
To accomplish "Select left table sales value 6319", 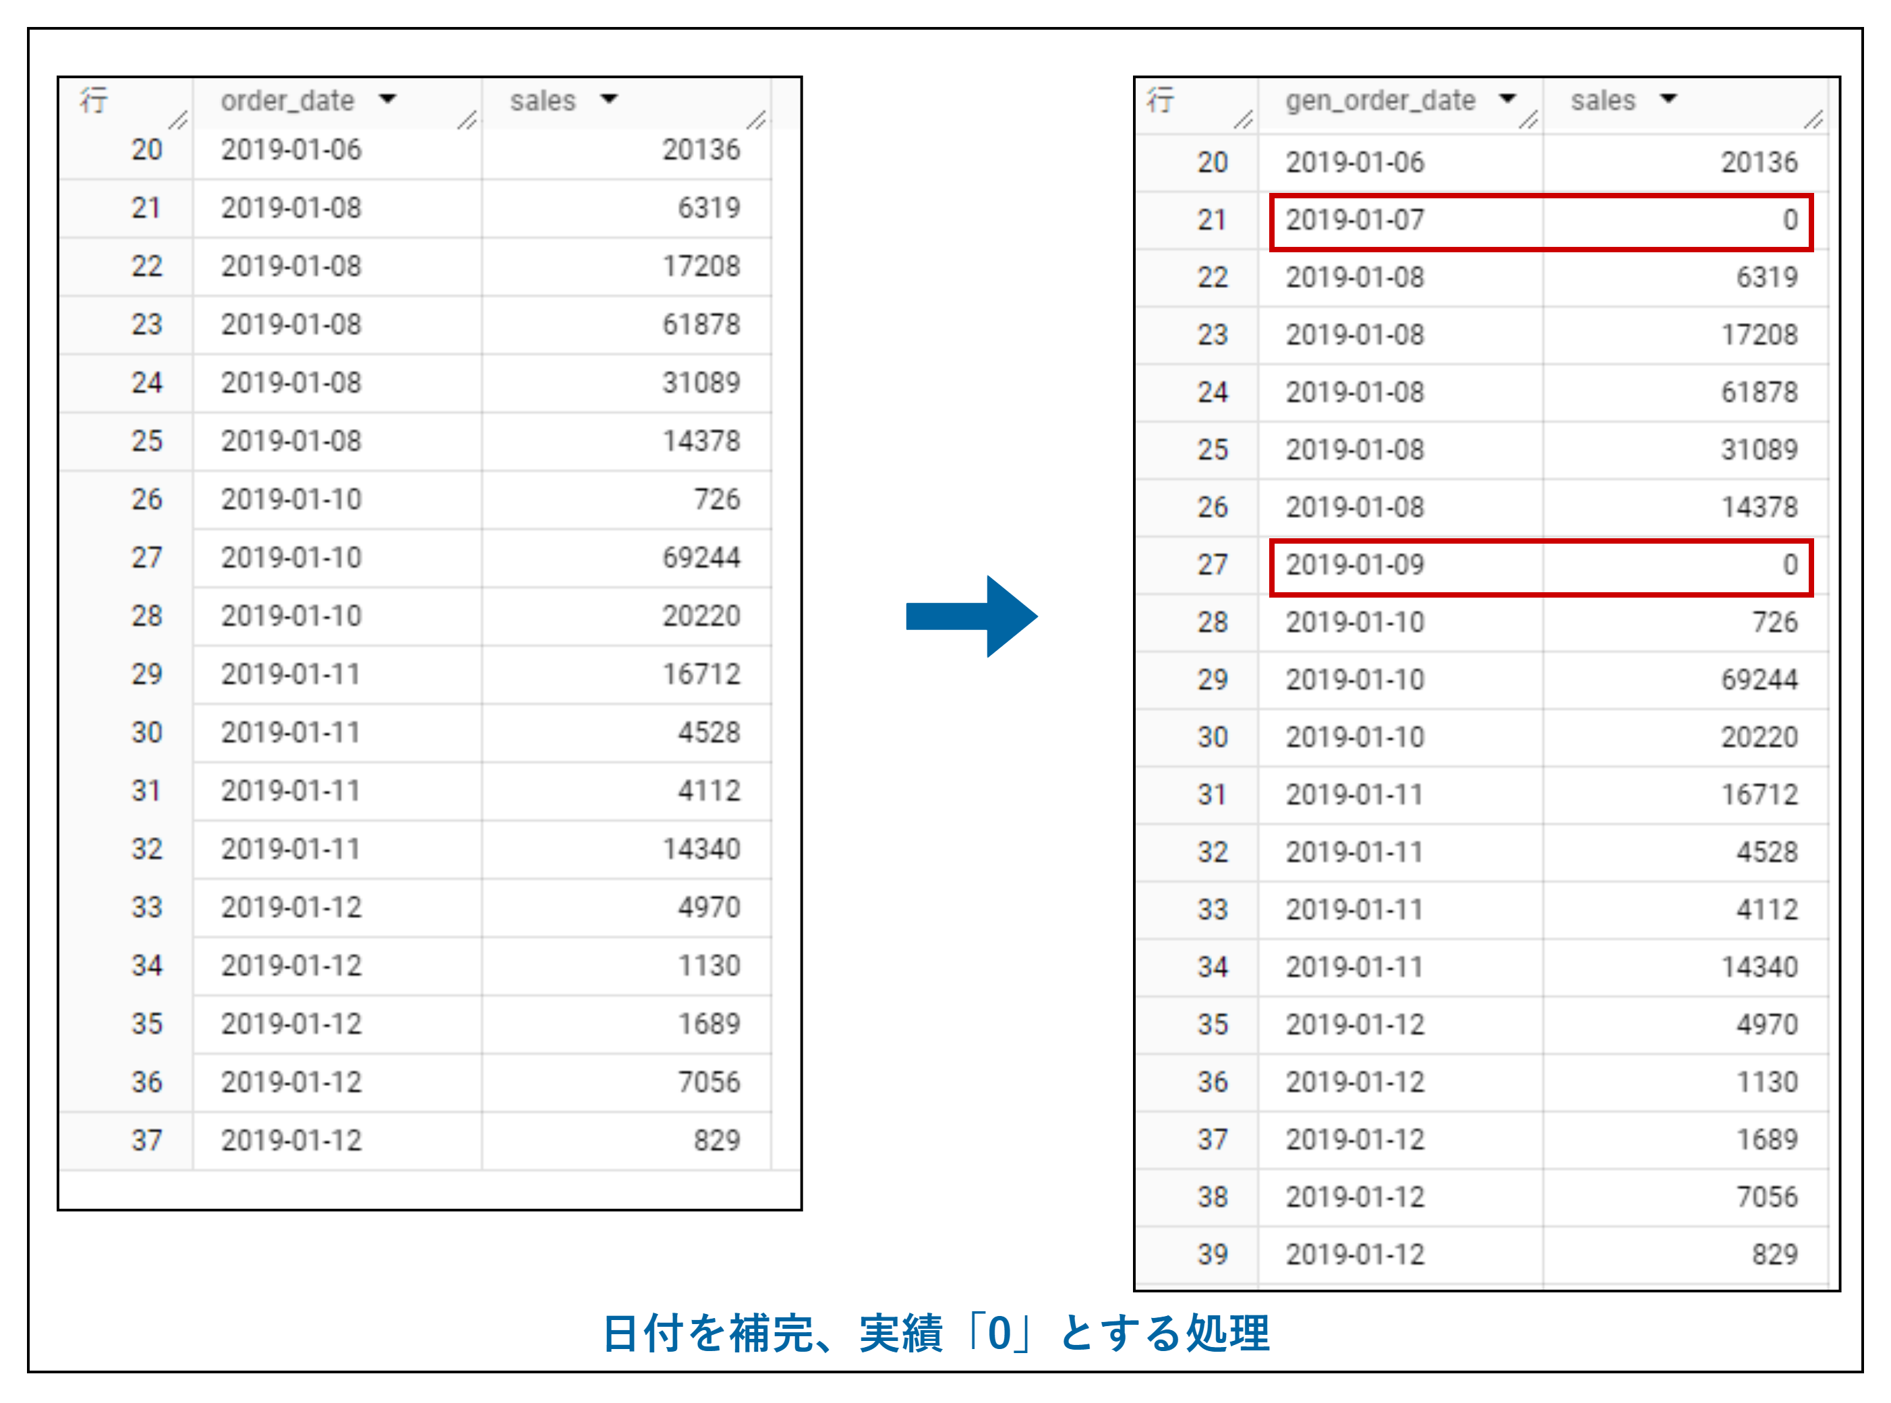I will (709, 208).
